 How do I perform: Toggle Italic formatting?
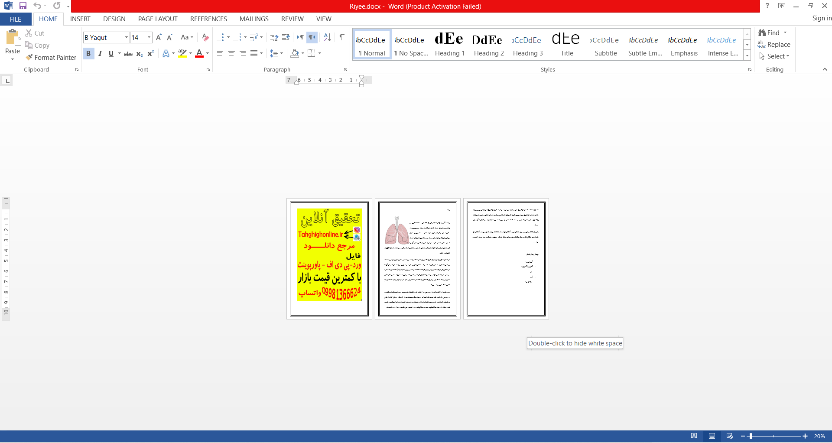(x=100, y=53)
